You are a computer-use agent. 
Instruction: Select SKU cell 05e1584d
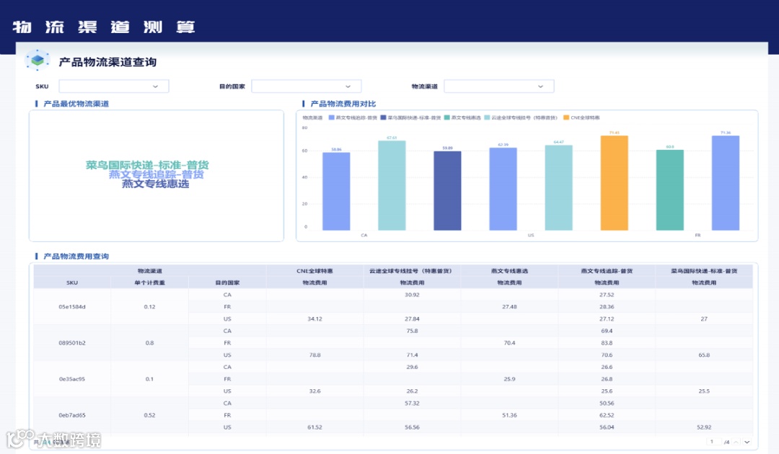point(72,307)
